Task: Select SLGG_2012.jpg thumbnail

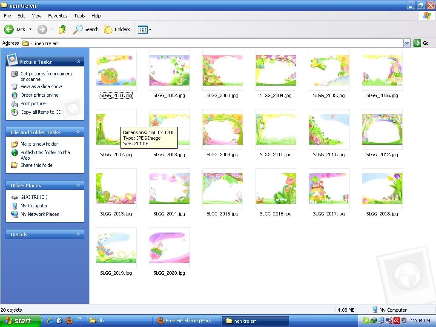Action: (382, 129)
